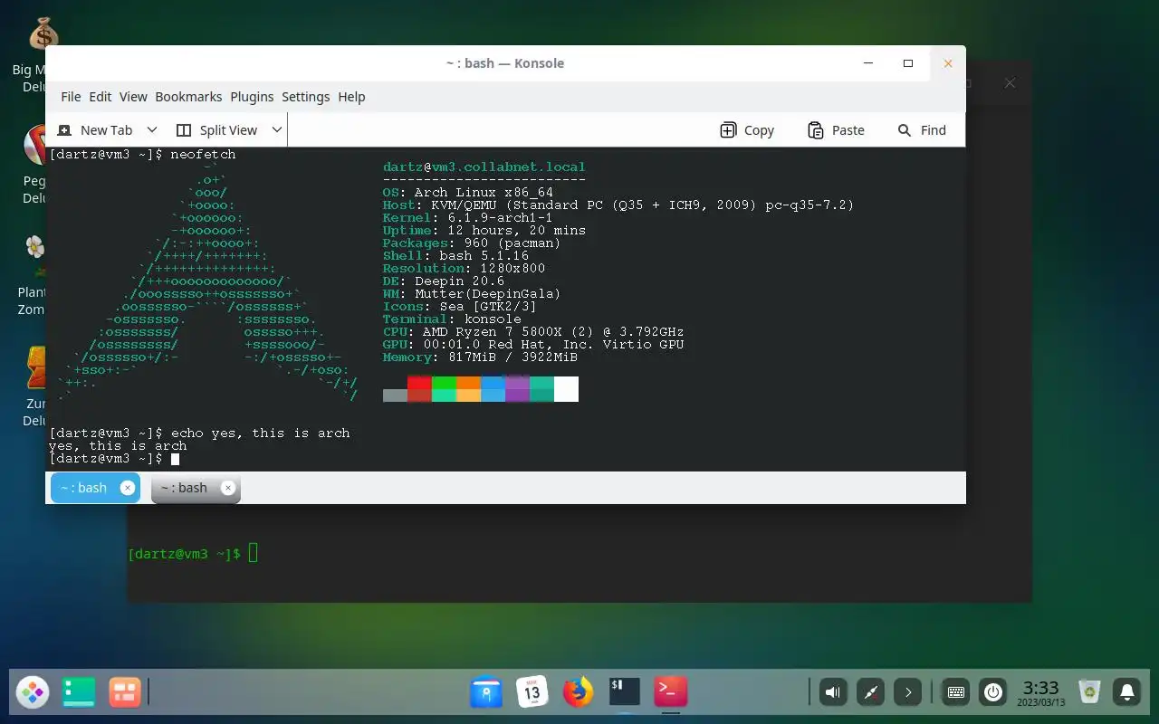Click the Paste toolbar button
The image size is (1159, 724).
click(836, 130)
